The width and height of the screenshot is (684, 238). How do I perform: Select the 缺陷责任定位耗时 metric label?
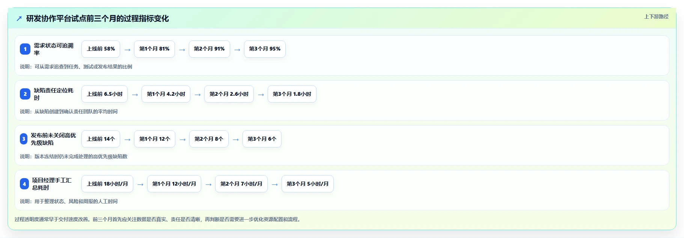click(x=54, y=94)
